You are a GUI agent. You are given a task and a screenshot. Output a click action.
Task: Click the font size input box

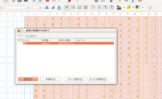(35, 8)
